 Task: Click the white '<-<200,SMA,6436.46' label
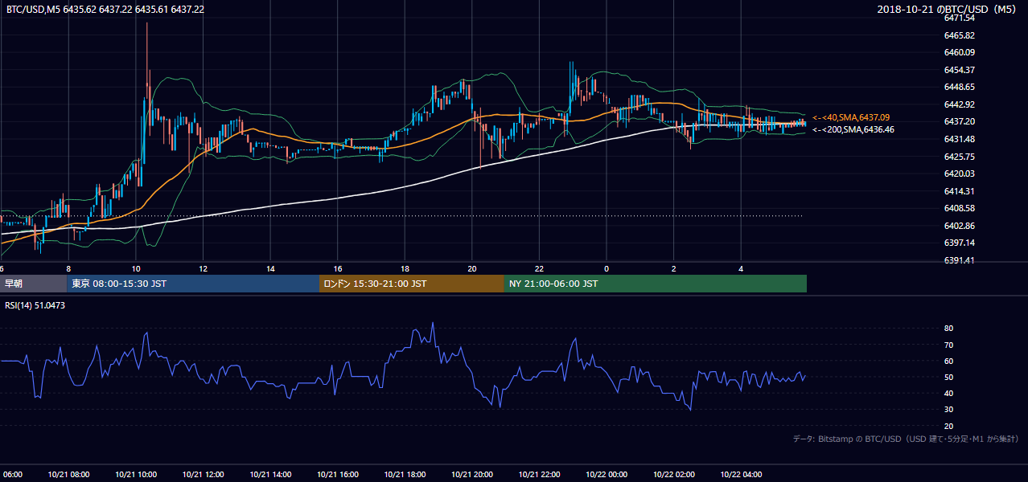853,129
